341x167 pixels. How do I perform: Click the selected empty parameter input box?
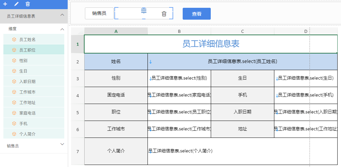[144, 13]
